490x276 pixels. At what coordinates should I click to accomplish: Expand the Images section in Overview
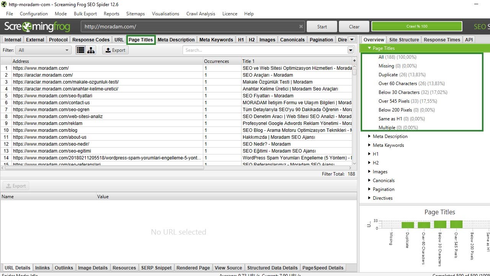369,171
